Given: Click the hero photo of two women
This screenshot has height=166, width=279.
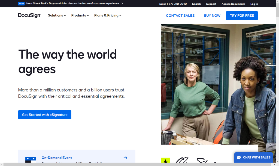Looking at the screenshot, I should 218,84.
